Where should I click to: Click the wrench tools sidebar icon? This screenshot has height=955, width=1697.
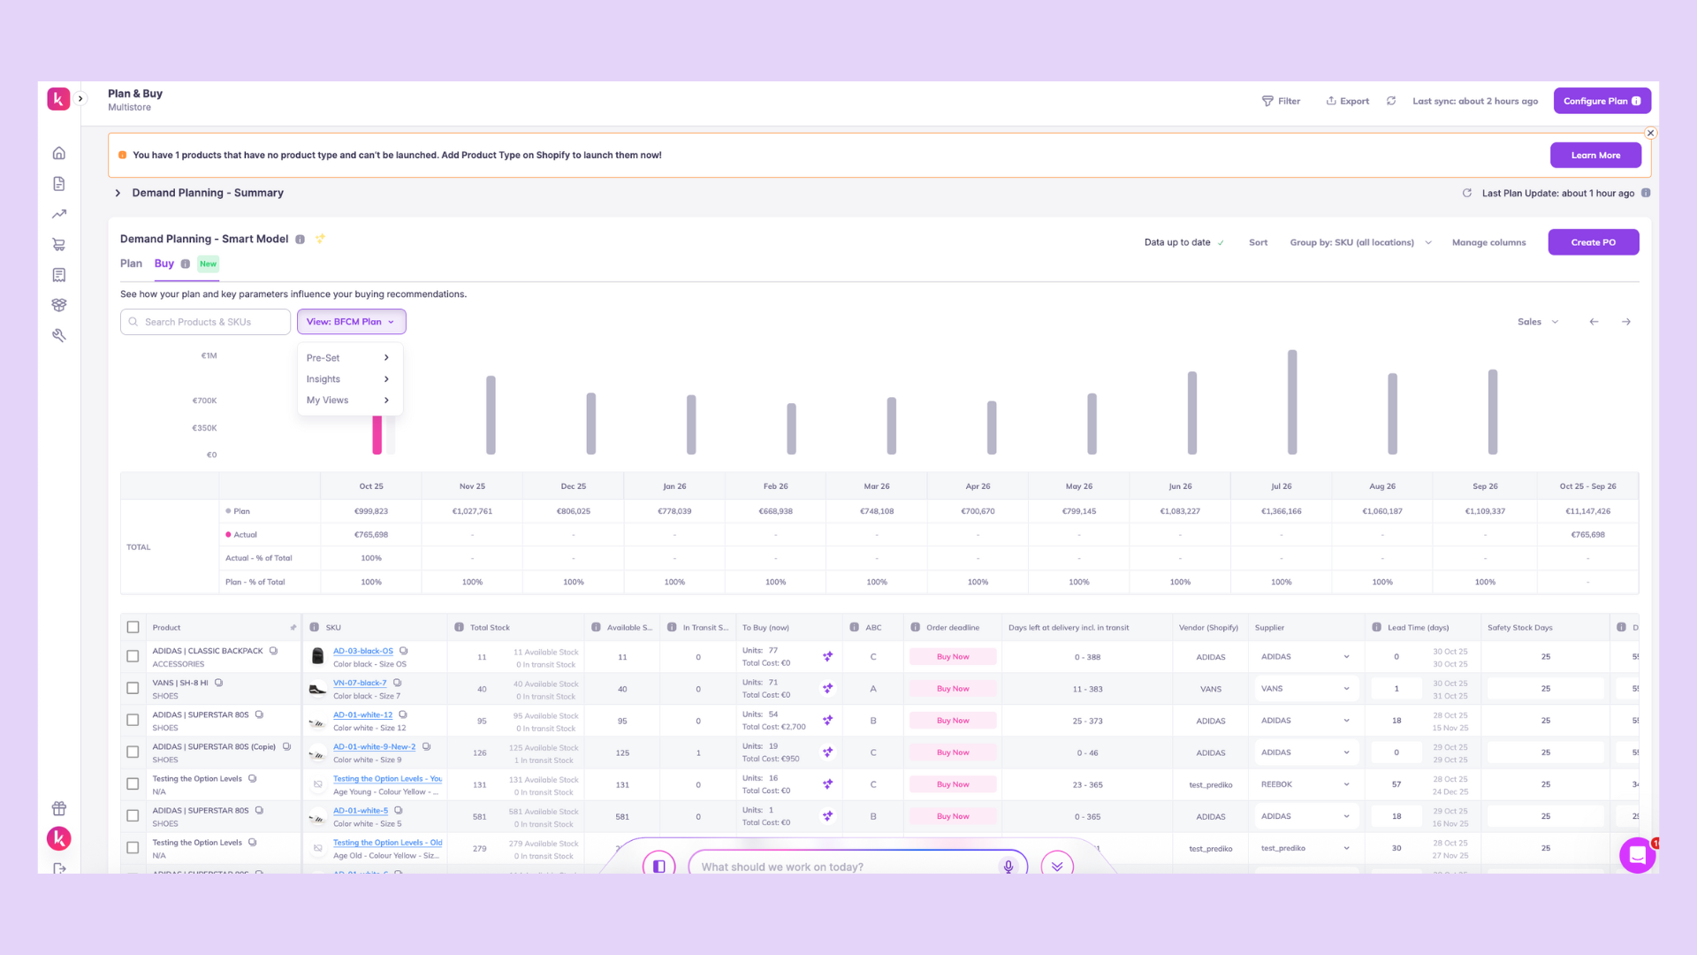coord(59,335)
